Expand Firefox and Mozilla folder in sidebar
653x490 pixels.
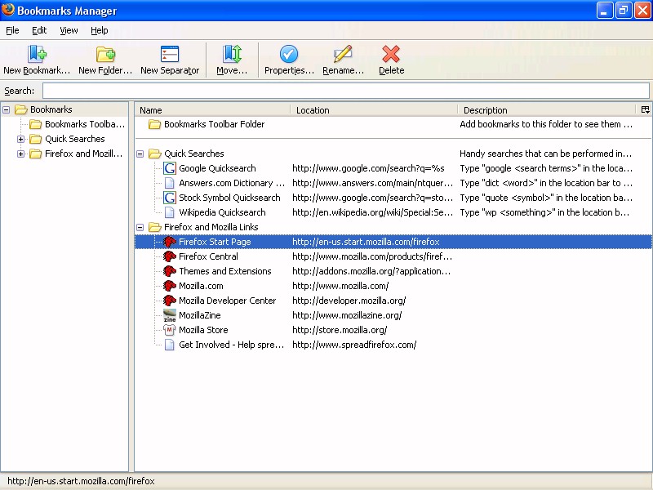point(21,154)
